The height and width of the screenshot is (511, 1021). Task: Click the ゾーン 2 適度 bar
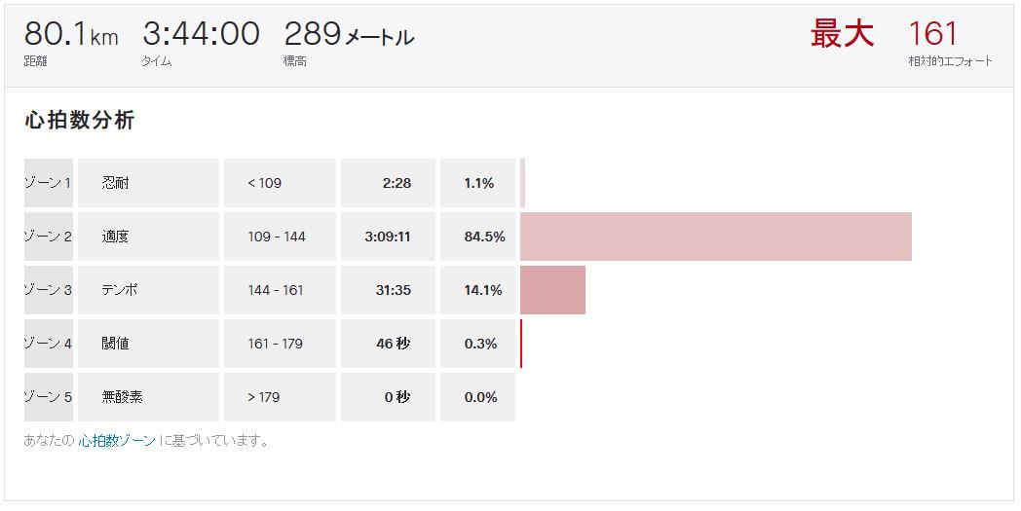(716, 237)
